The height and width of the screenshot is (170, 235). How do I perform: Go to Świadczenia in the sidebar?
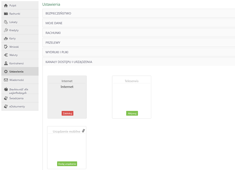click(16, 98)
